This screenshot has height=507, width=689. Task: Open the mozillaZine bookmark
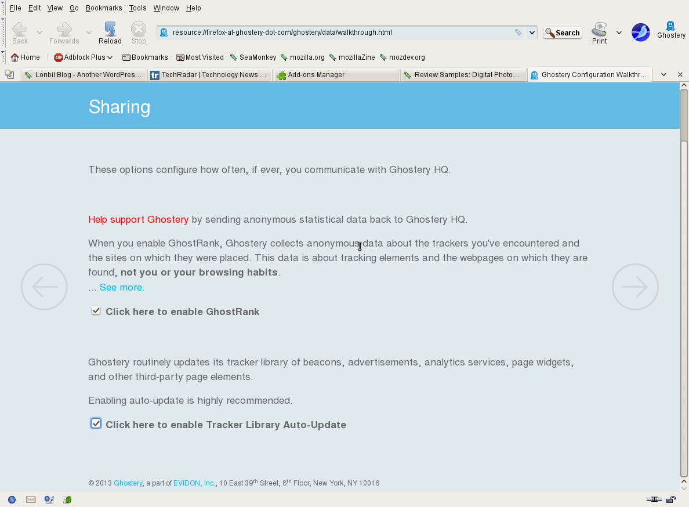click(x=353, y=57)
